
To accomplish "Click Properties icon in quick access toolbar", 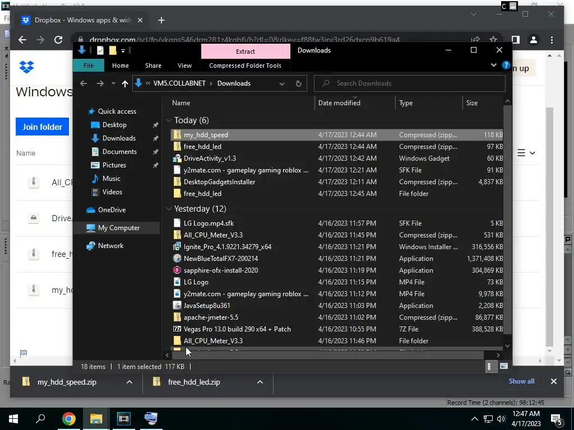I will pyautogui.click(x=100, y=50).
